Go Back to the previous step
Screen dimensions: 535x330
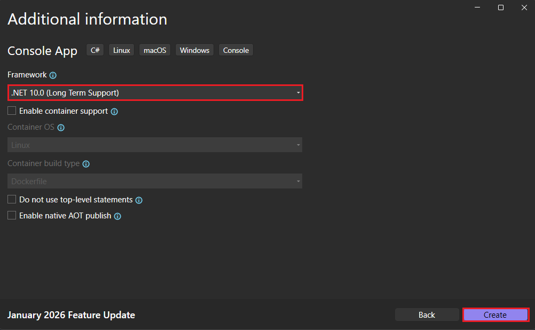coord(427,315)
